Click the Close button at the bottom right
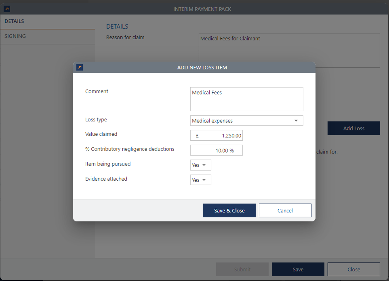Viewport: 389px width, 281px height. [354, 269]
